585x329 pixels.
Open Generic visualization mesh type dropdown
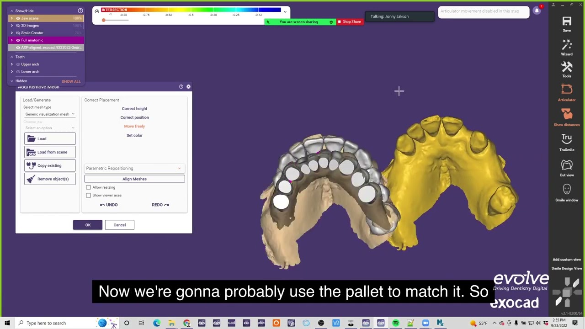pos(50,114)
